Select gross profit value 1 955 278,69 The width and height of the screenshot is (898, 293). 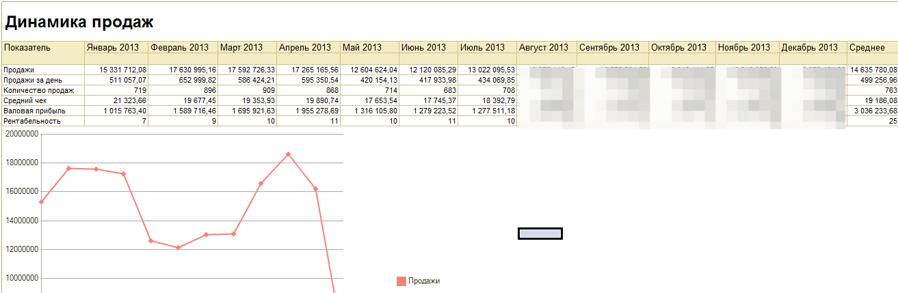pos(308,111)
